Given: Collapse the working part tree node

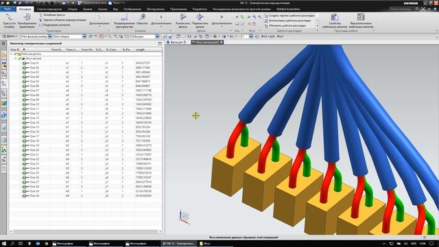Looking at the screenshot, I should [x=11, y=54].
